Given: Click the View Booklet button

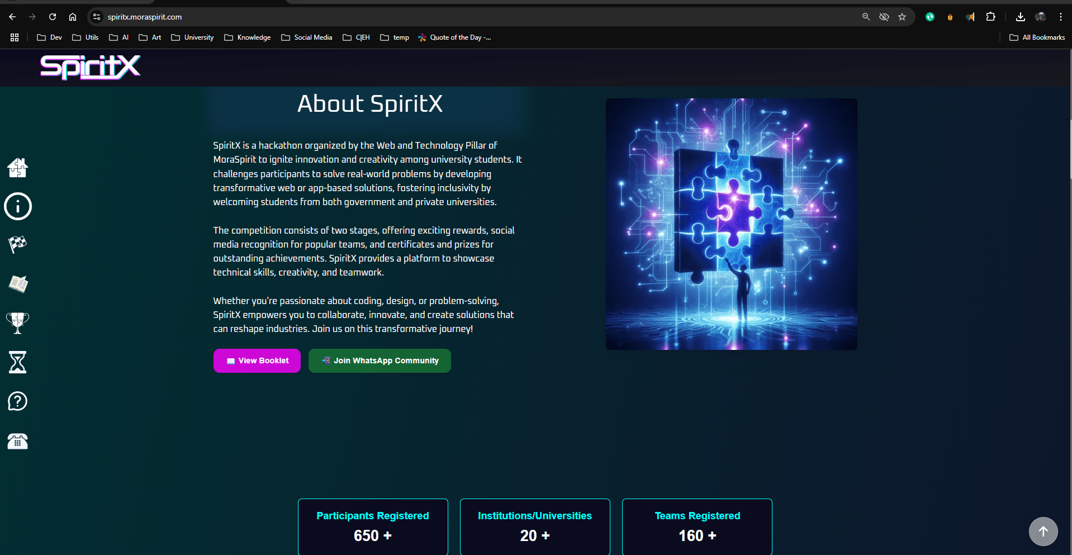Looking at the screenshot, I should 257,360.
